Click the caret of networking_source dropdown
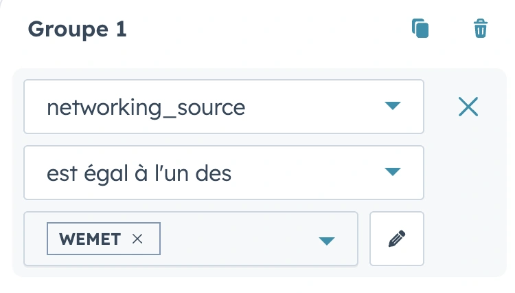This screenshot has height=293, width=515. [x=391, y=107]
